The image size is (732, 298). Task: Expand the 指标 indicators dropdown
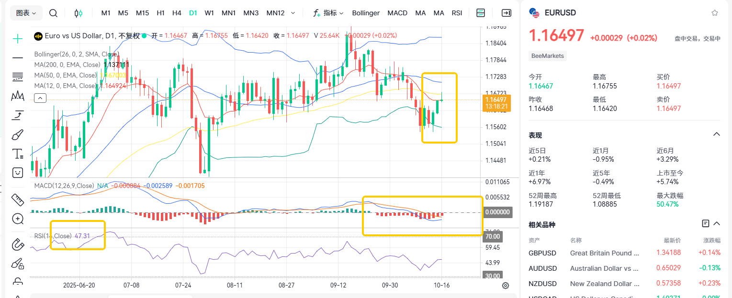[x=328, y=13]
